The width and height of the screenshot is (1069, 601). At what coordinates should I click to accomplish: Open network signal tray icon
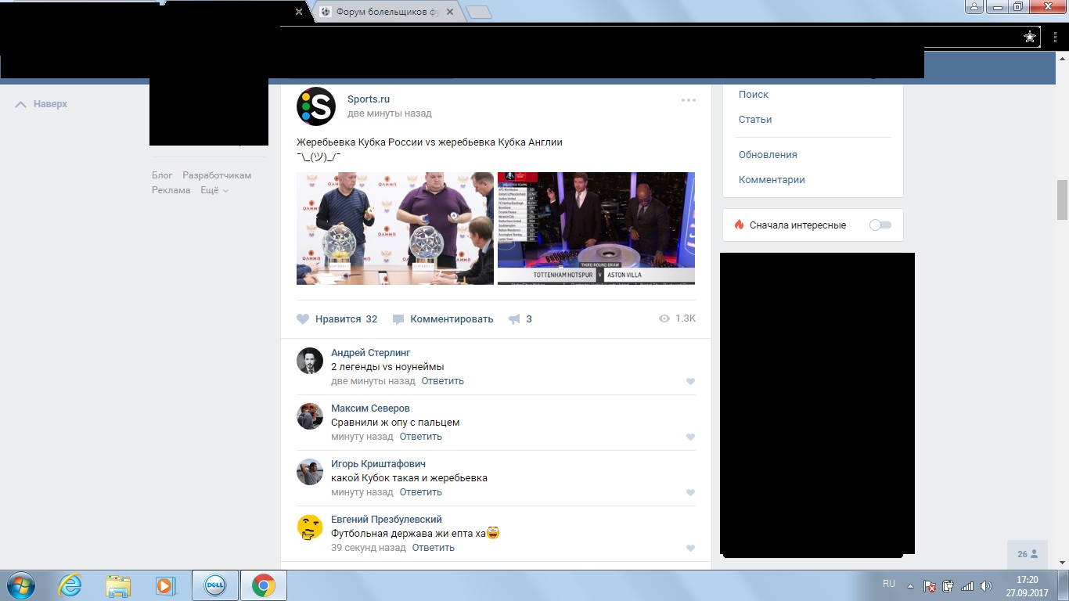967,585
